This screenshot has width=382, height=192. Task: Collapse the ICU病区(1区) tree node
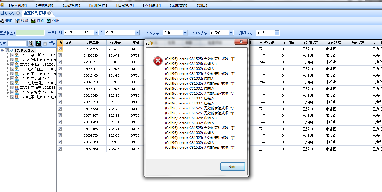[x=2, y=50]
